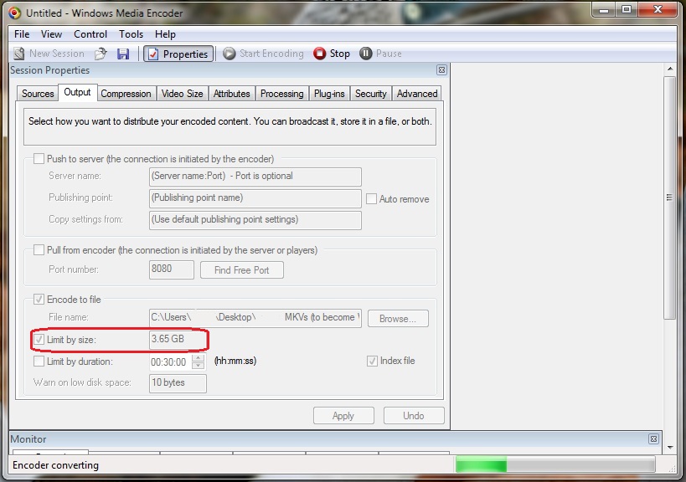This screenshot has height=482, width=686.
Task: Open the Control menu
Action: click(90, 34)
